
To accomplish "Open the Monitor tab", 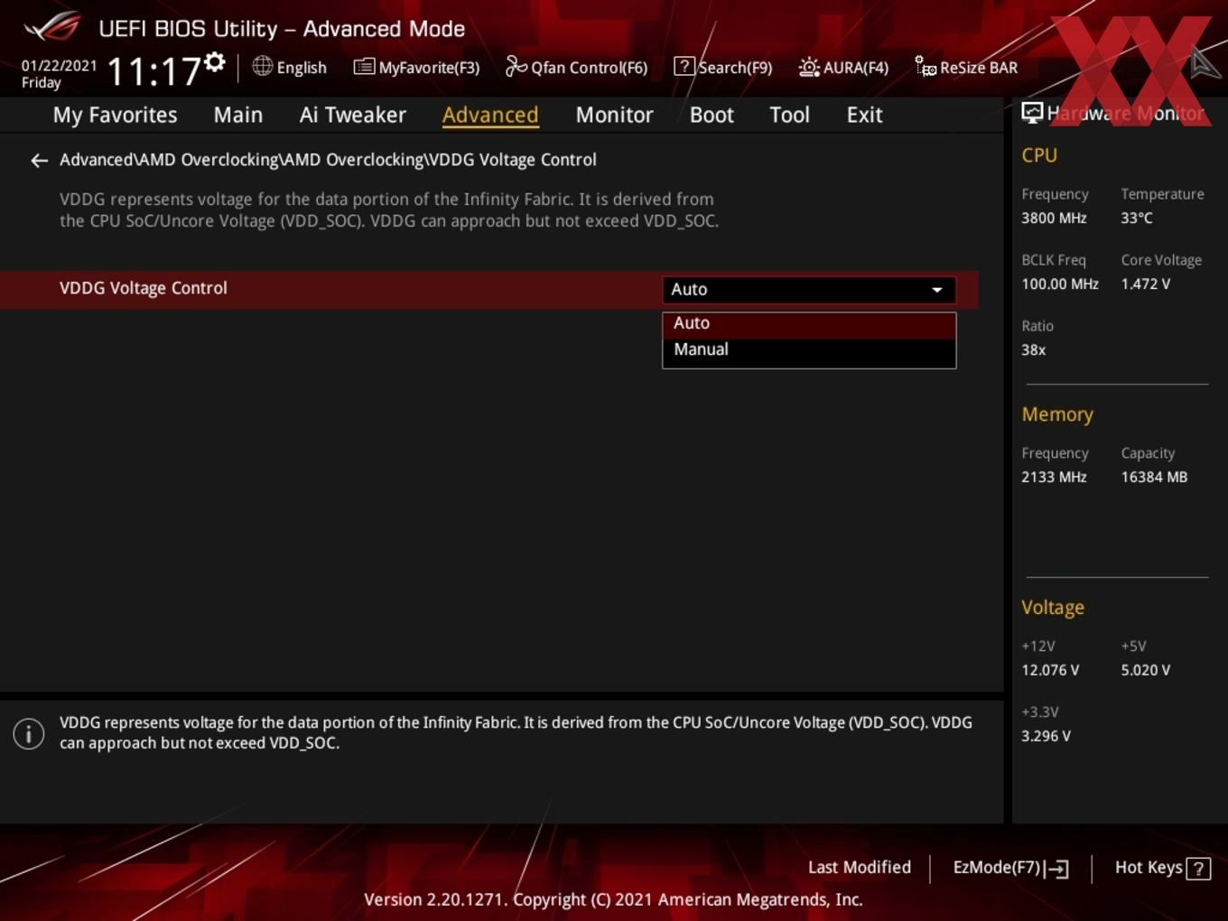I will coord(614,115).
